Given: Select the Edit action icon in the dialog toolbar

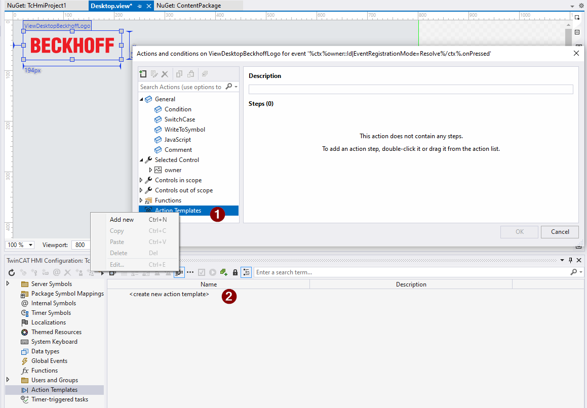Looking at the screenshot, I should tap(154, 73).
